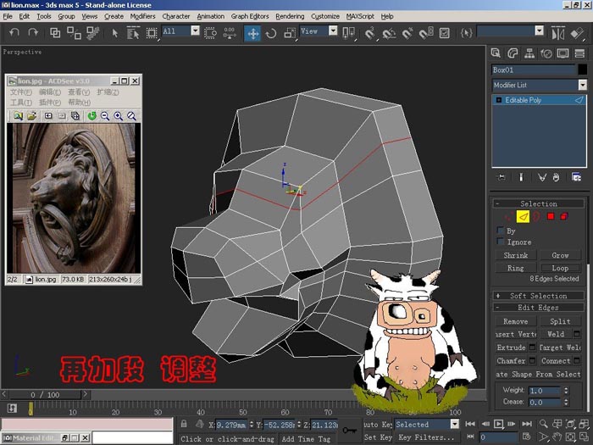Open the Rendering menu
The image size is (593, 445).
(x=290, y=16)
